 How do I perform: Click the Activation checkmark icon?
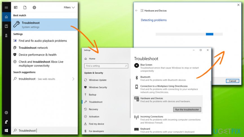click(85, 116)
